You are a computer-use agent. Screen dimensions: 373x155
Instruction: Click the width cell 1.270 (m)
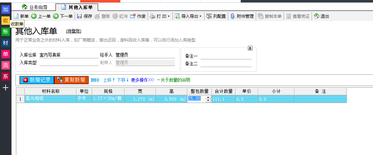tap(140, 99)
